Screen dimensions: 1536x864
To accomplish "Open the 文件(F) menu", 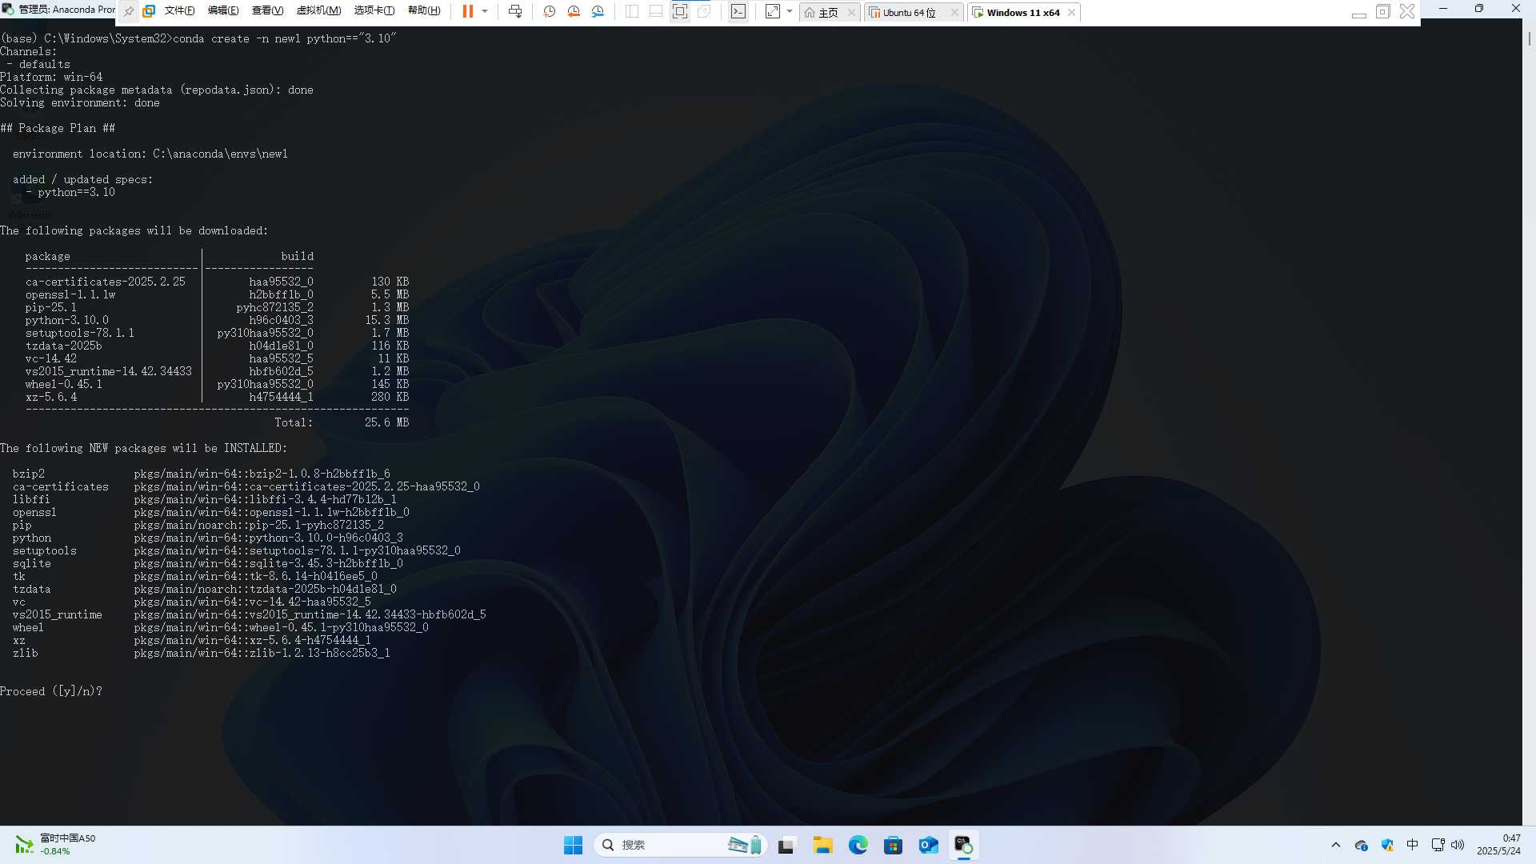I will (179, 11).
